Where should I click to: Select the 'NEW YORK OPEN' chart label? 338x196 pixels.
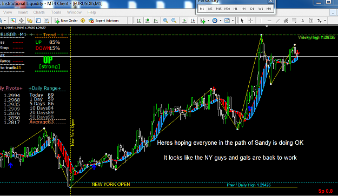pos(111,184)
